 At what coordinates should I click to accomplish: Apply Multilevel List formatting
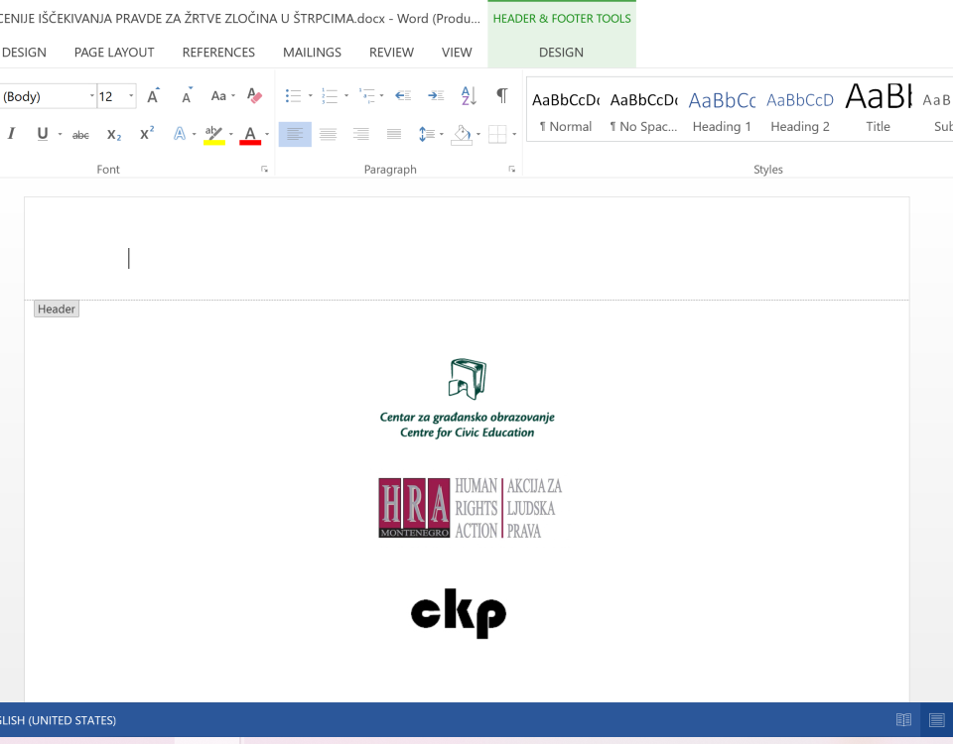click(x=366, y=95)
